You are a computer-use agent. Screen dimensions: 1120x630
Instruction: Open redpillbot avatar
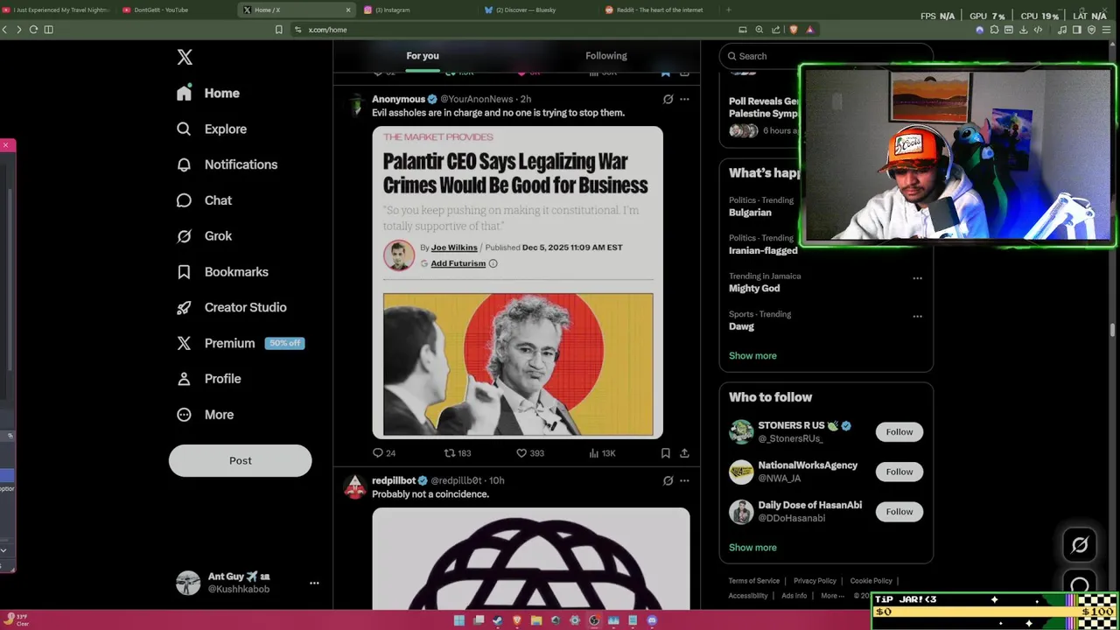pos(355,487)
